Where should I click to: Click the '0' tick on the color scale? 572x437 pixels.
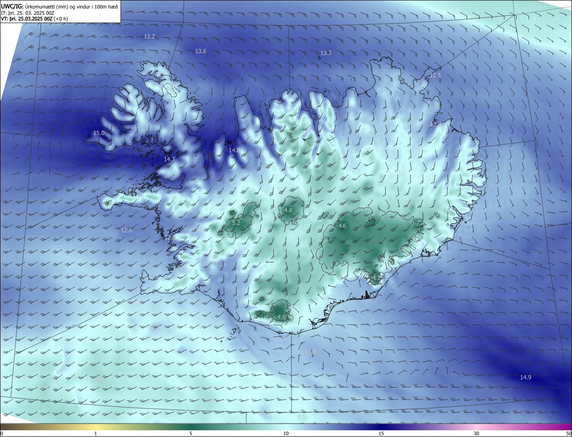2,433
